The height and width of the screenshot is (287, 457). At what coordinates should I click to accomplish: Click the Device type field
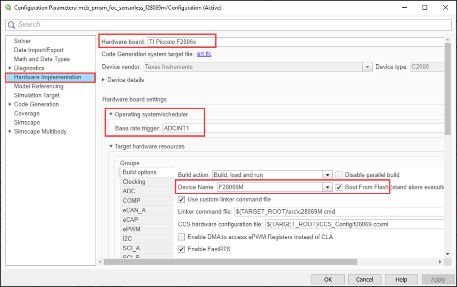tap(427, 67)
